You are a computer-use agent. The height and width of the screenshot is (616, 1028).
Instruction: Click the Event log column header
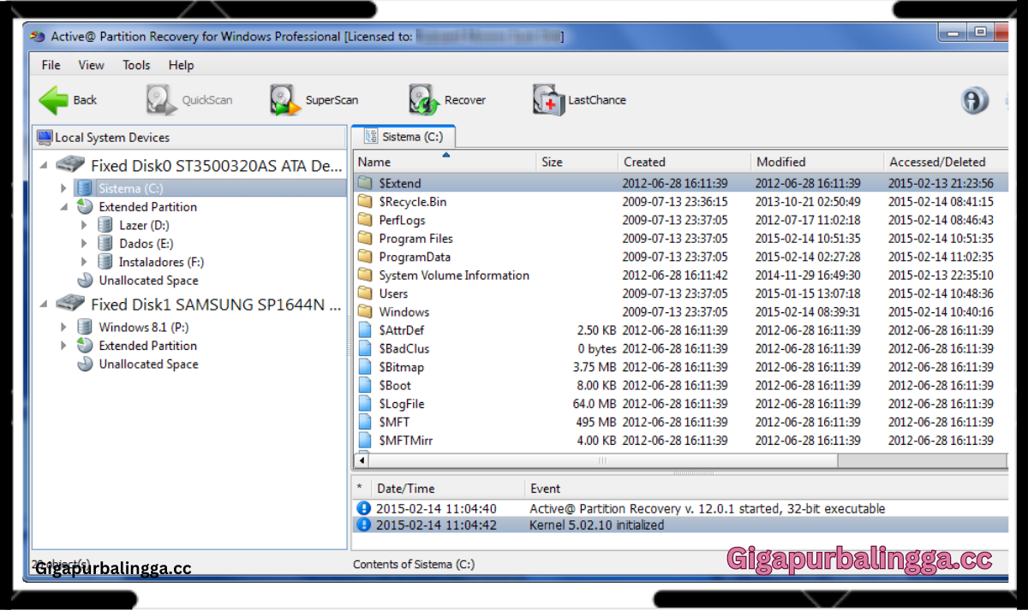click(766, 489)
